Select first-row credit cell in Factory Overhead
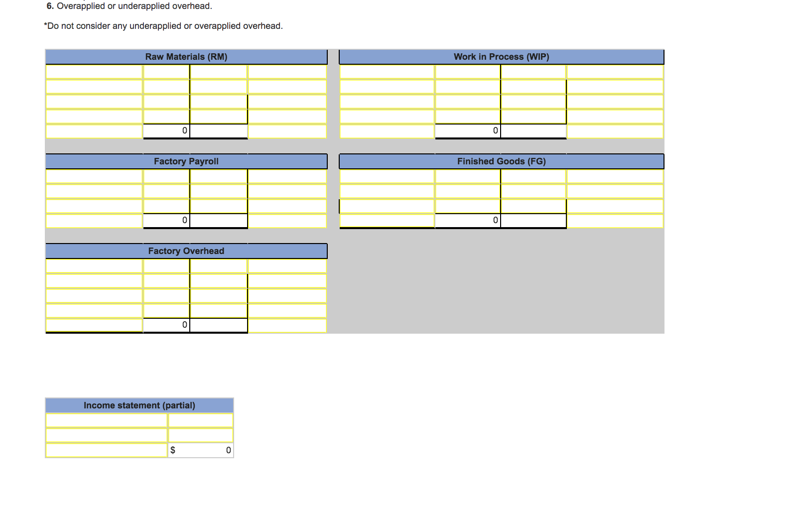This screenshot has width=796, height=509. click(x=219, y=266)
